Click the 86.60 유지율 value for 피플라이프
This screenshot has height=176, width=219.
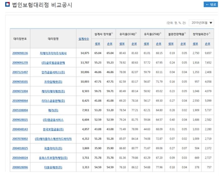tap(123, 148)
